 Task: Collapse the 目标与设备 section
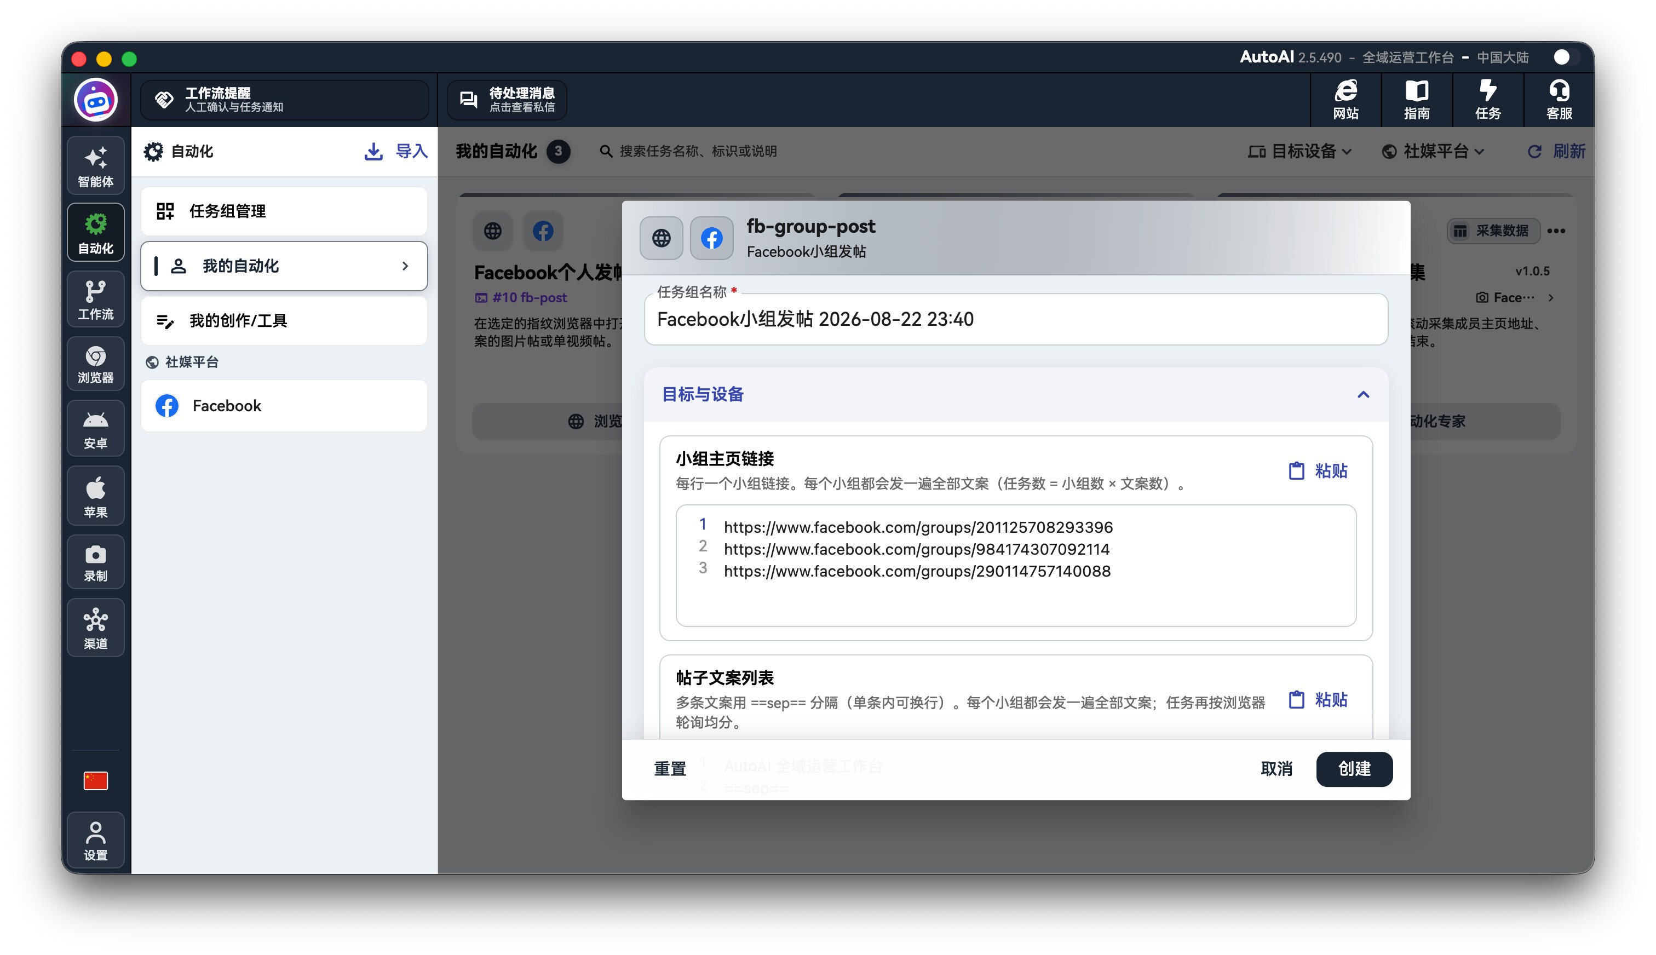coord(1363,394)
